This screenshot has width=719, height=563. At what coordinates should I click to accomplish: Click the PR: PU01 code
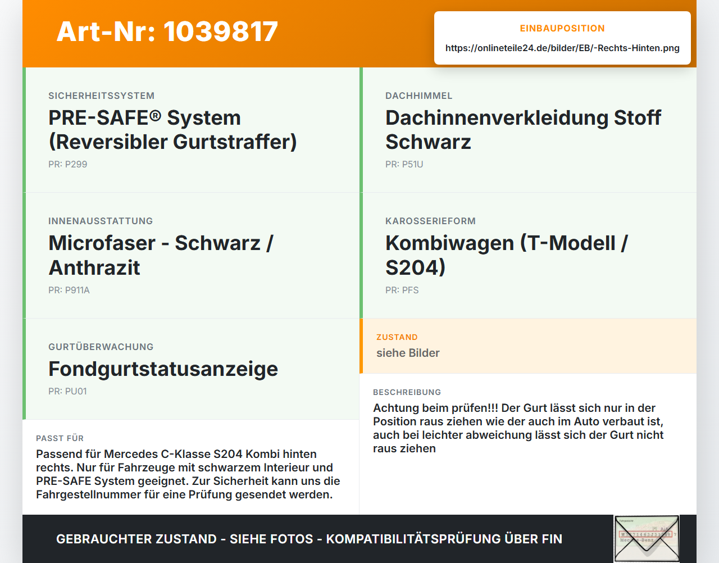[x=67, y=391]
